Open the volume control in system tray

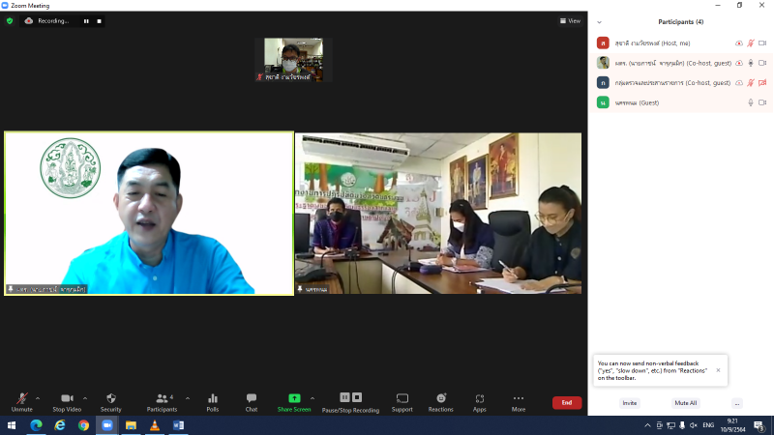point(694,425)
